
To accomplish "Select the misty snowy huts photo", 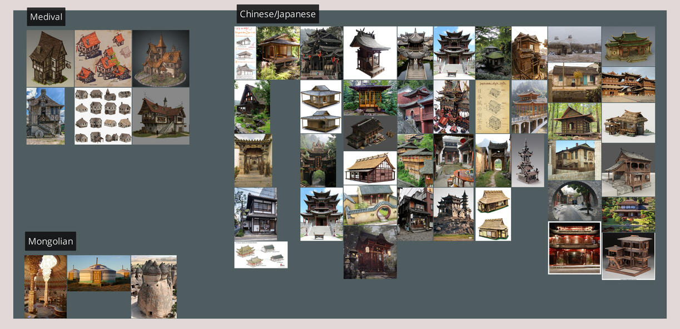I will click(574, 44).
